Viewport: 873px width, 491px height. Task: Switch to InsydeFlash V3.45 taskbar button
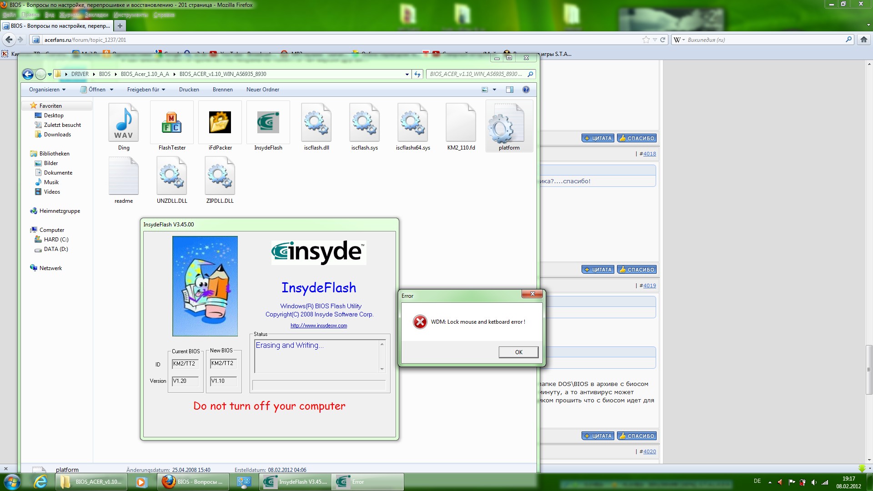(296, 482)
